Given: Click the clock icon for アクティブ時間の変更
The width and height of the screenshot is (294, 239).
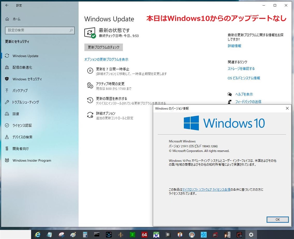Looking at the screenshot, I should 90,85.
